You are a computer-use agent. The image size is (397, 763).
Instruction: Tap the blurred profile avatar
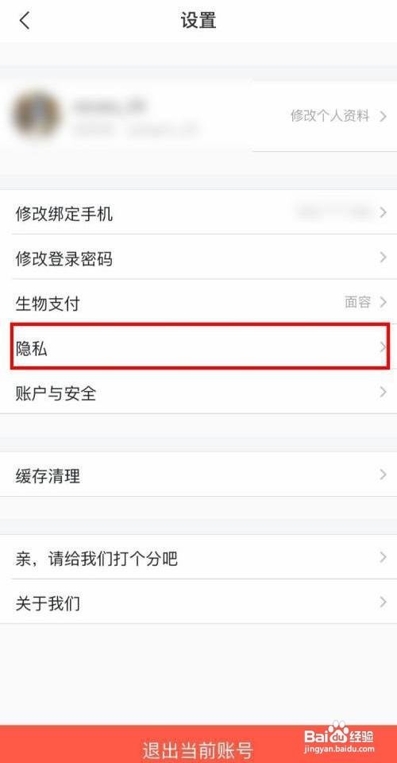click(37, 116)
